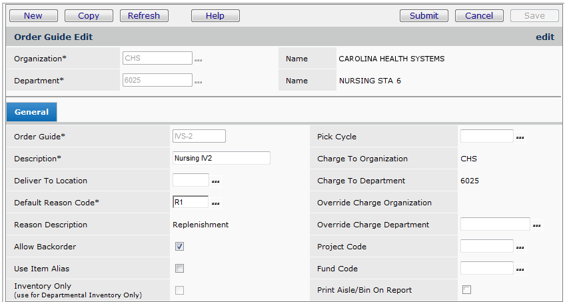Click into the Description text field
The image size is (565, 302).
point(221,158)
